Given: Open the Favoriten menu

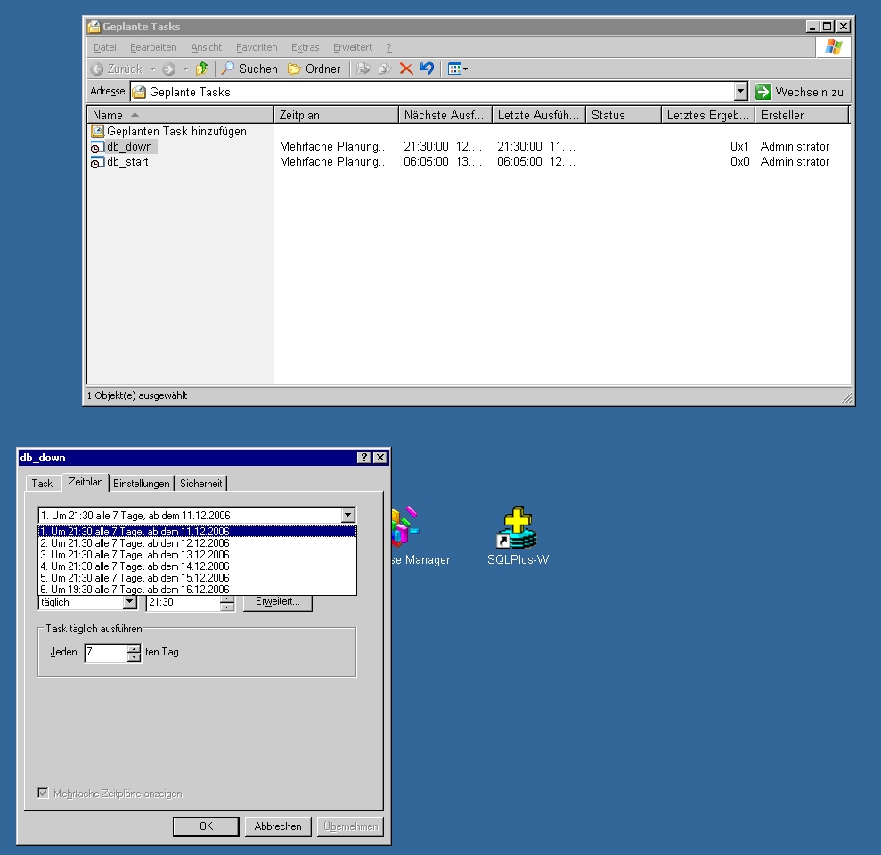Looking at the screenshot, I should (x=257, y=47).
